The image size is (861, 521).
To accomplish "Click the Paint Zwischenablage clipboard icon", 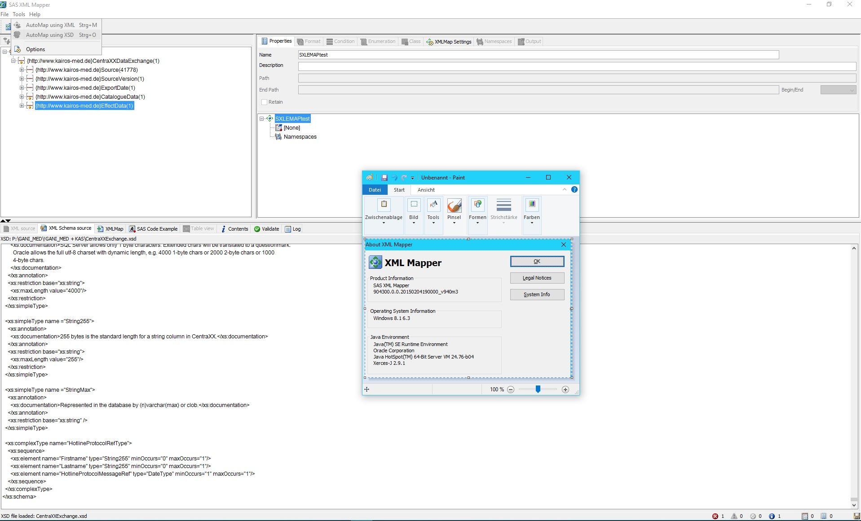I will click(384, 205).
